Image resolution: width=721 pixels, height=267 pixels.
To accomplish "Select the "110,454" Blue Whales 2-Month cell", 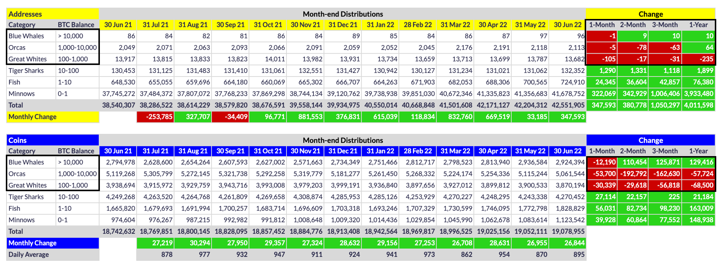I will click(633, 162).
